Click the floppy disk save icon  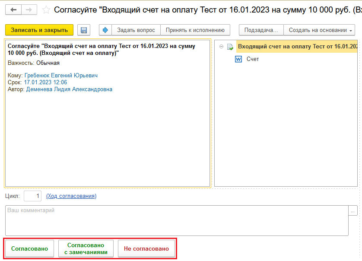84,30
